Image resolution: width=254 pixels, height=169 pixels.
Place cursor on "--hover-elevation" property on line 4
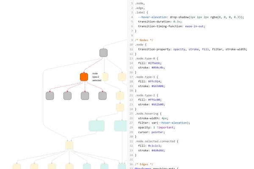152,17
